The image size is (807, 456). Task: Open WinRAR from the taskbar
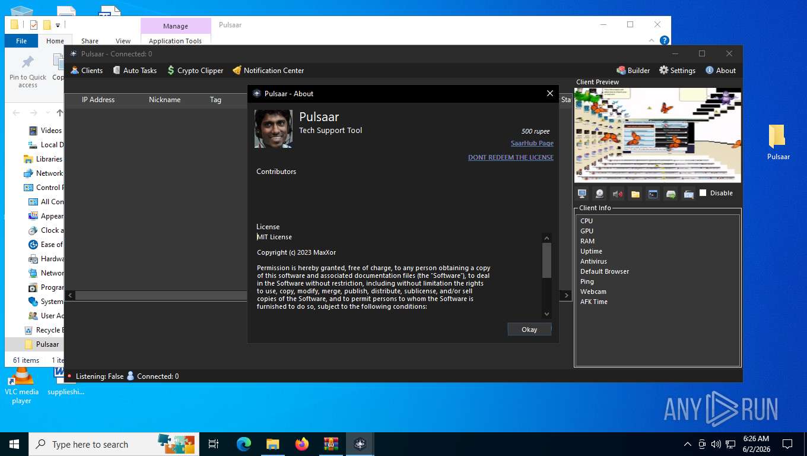(331, 444)
